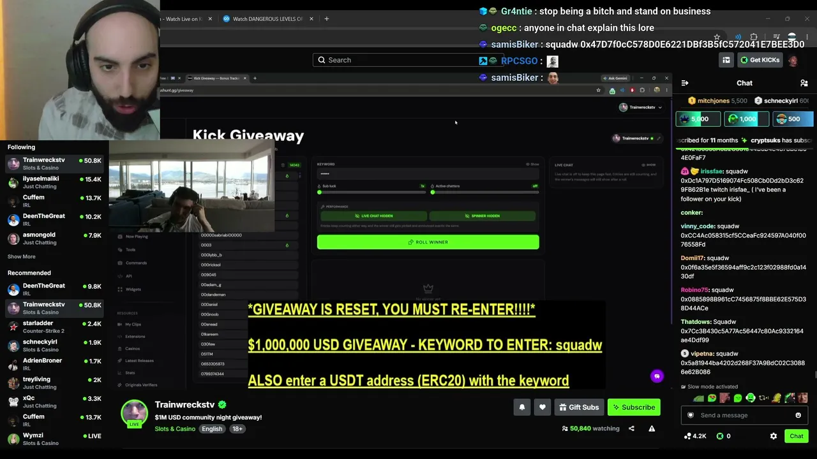The height and width of the screenshot is (459, 817).
Task: Open the Chrome three-dot menu
Action: tap(806, 37)
